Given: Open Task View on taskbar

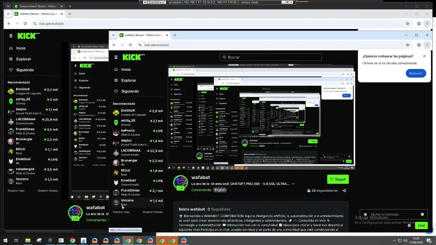Looking at the screenshot, I should (16, 241).
